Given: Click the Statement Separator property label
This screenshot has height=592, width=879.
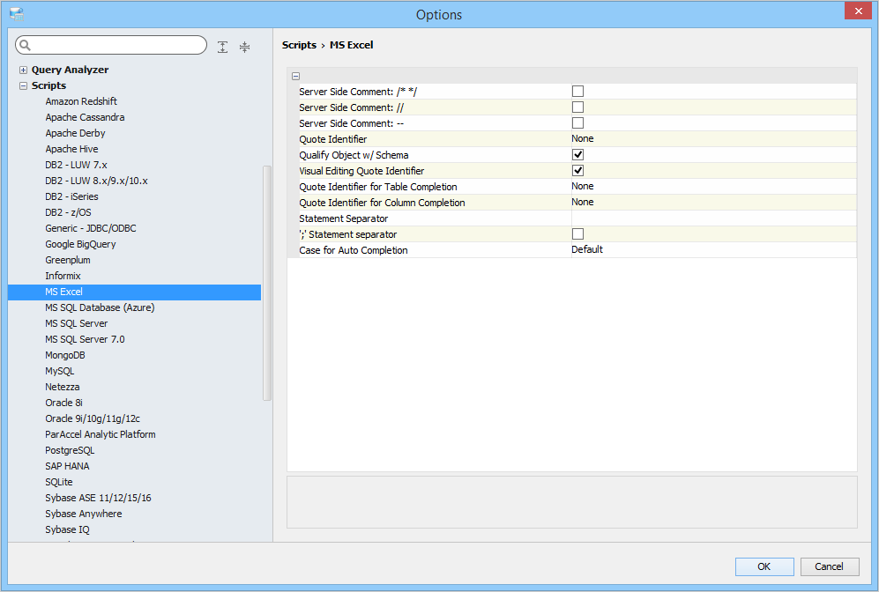Looking at the screenshot, I should click(344, 218).
